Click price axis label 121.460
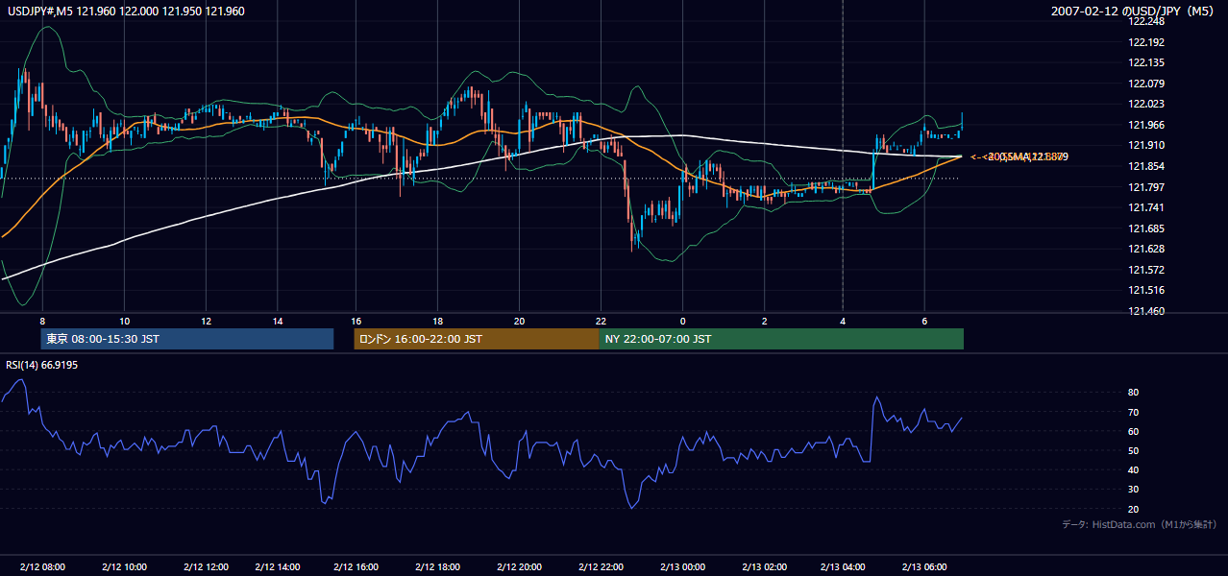The width and height of the screenshot is (1228, 576). (1147, 311)
